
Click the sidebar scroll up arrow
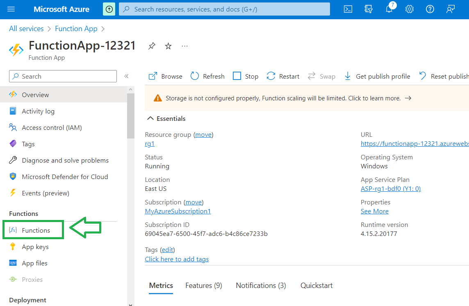tap(130, 89)
